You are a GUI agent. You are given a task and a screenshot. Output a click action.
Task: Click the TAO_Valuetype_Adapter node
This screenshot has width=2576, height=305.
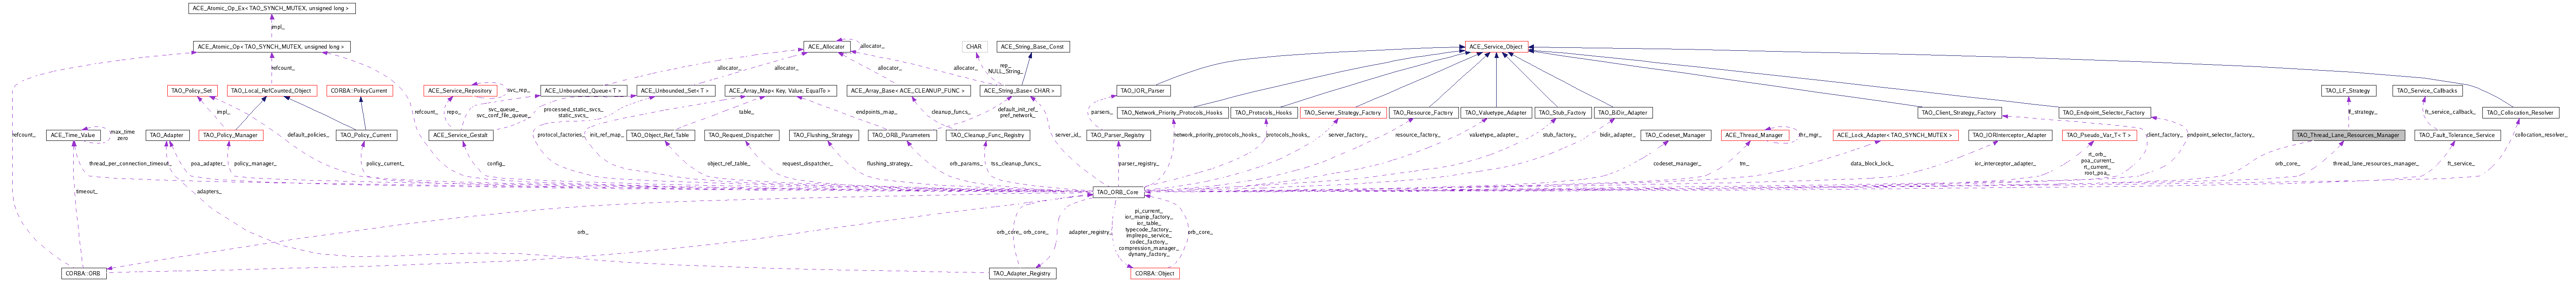pos(1496,112)
